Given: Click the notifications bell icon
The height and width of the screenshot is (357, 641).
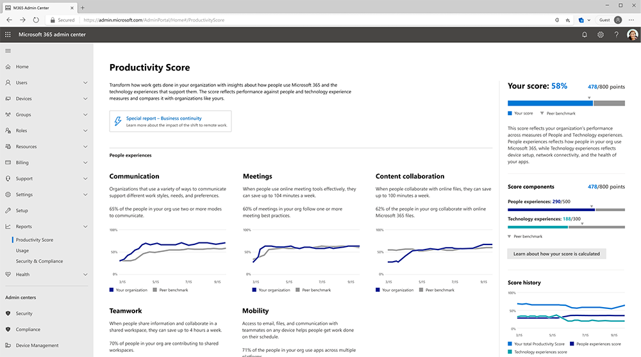Looking at the screenshot, I should pyautogui.click(x=584, y=35).
